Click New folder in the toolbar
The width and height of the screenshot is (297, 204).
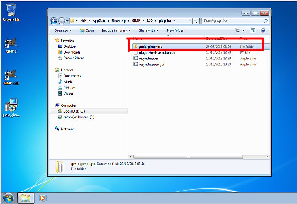(x=175, y=30)
